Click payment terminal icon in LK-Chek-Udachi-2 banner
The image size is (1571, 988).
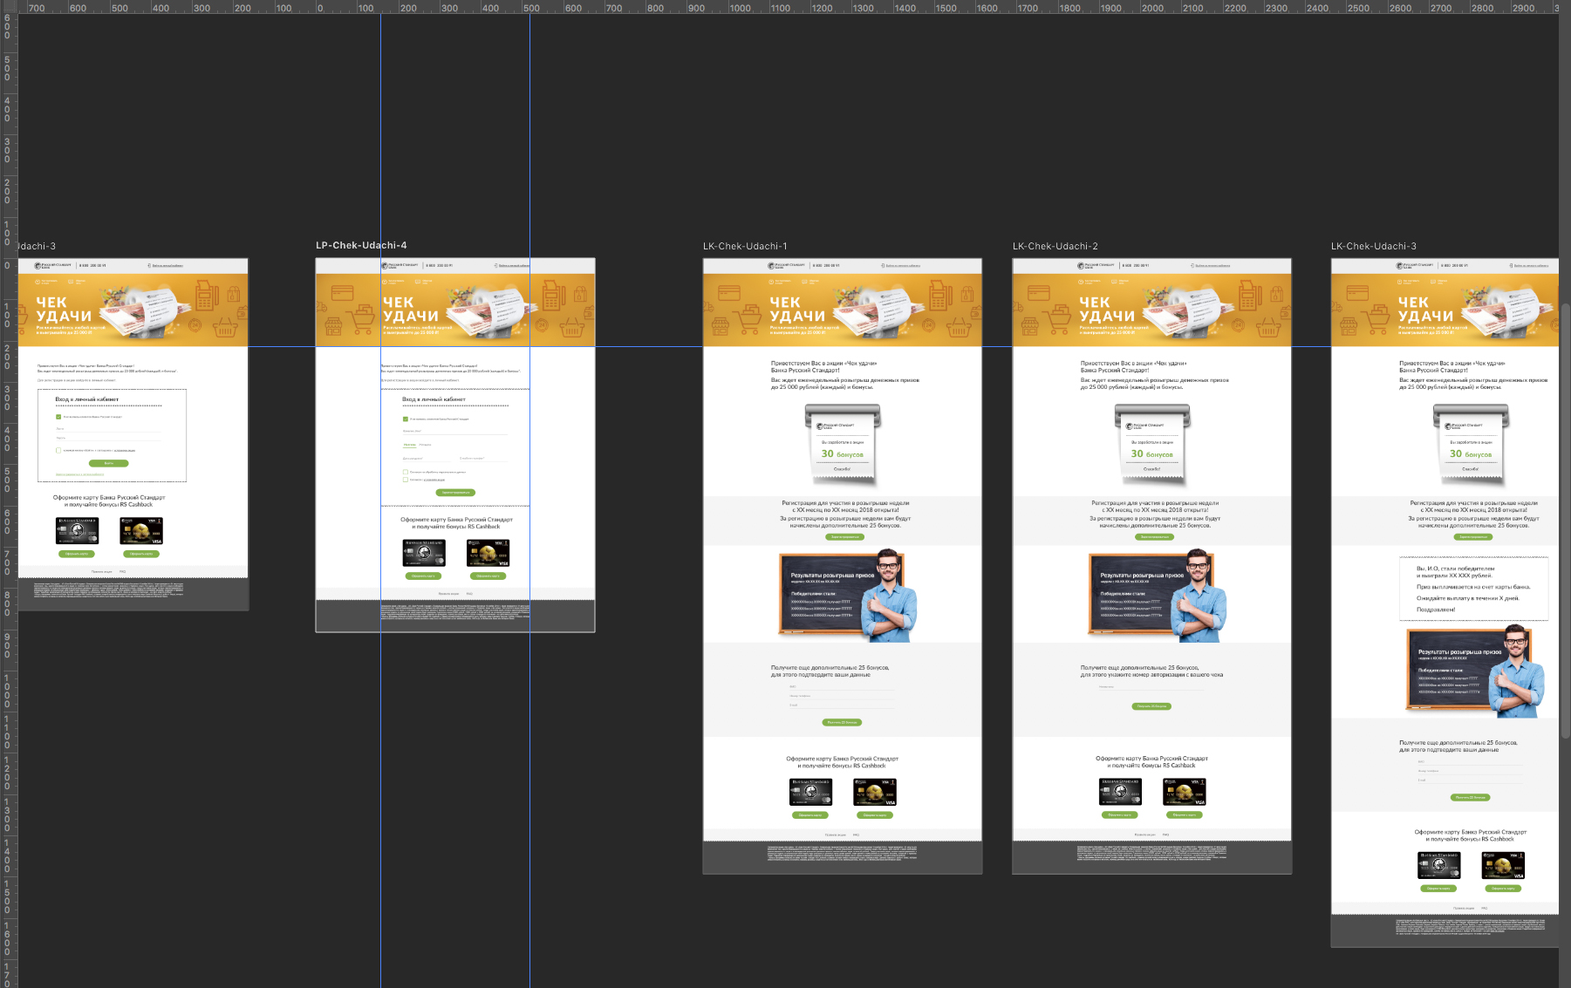(1249, 295)
